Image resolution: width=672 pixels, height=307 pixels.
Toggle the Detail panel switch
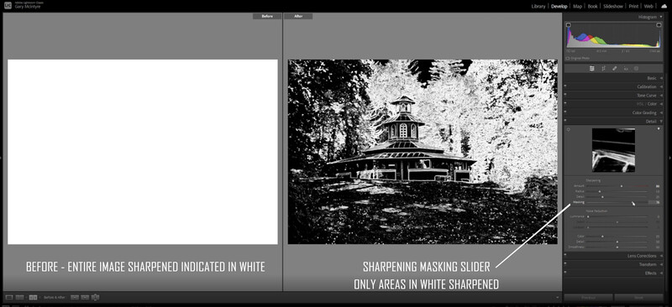(x=565, y=121)
